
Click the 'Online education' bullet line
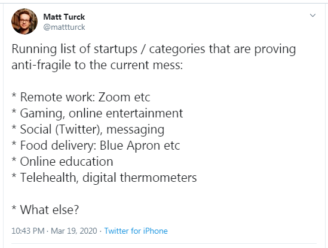[x=62, y=162]
